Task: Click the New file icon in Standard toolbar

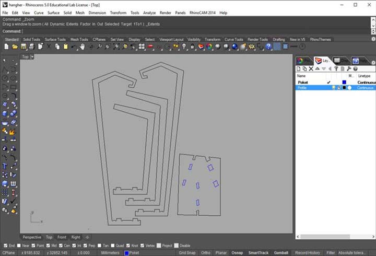Action: (x=6, y=46)
